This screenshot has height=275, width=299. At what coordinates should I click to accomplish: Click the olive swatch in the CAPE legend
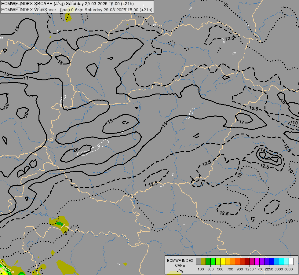(x=203, y=262)
